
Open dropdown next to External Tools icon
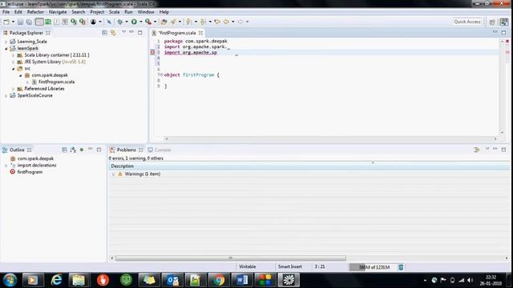point(155,22)
